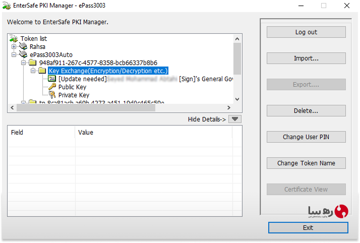Click the Log out button

[x=306, y=32]
